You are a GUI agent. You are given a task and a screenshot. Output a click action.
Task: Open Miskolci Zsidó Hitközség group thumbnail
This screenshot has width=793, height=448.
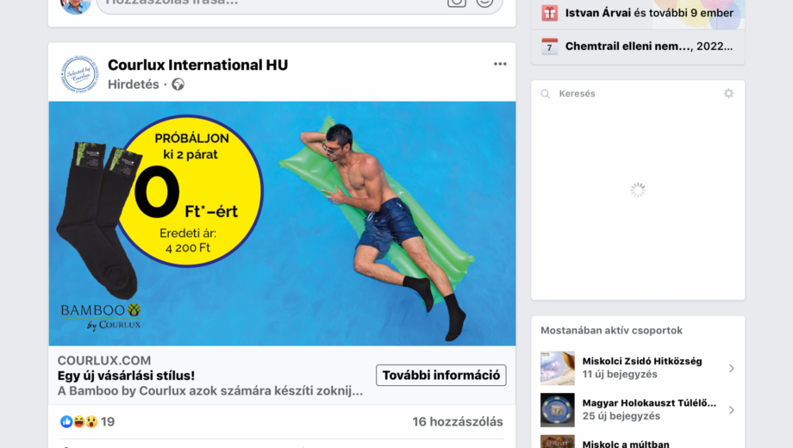558,368
